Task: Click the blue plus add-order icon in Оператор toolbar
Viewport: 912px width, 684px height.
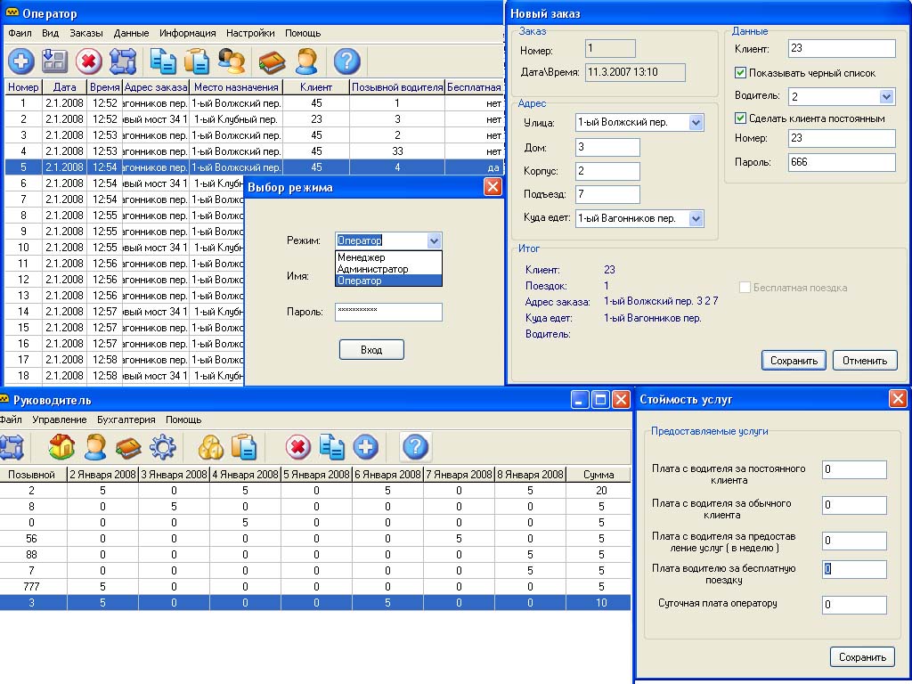Action: click(x=20, y=61)
